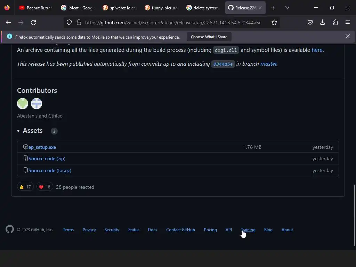This screenshot has height=267, width=356.
Task: Click the Save to Pocket icon
Action: (x=310, y=23)
